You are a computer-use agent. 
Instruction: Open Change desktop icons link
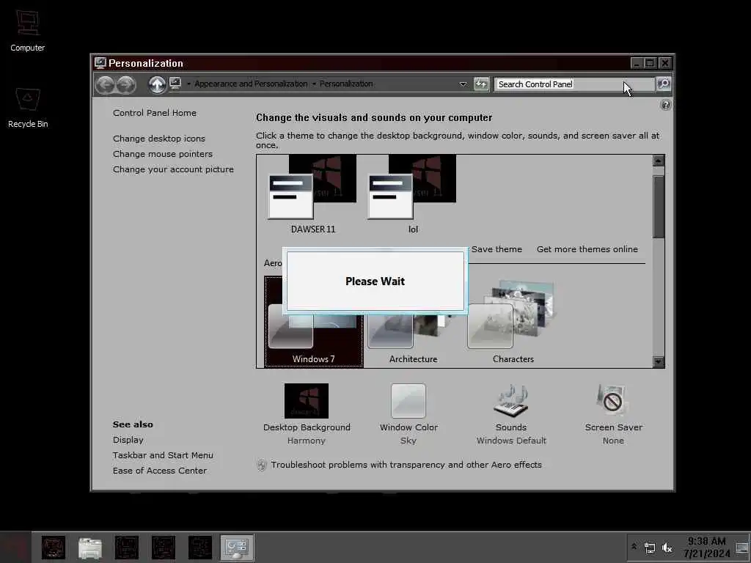tap(159, 139)
